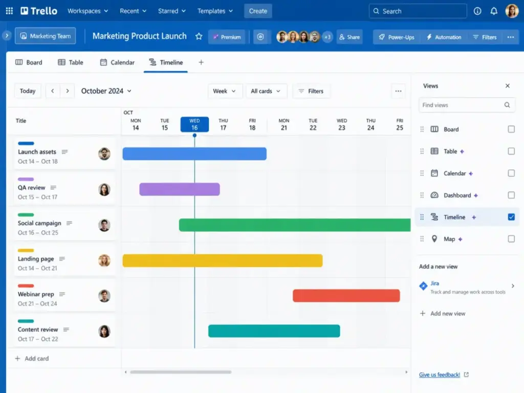This screenshot has height=393, width=524.
Task: Uncheck the Timeline view checkbox
Action: pyautogui.click(x=511, y=217)
